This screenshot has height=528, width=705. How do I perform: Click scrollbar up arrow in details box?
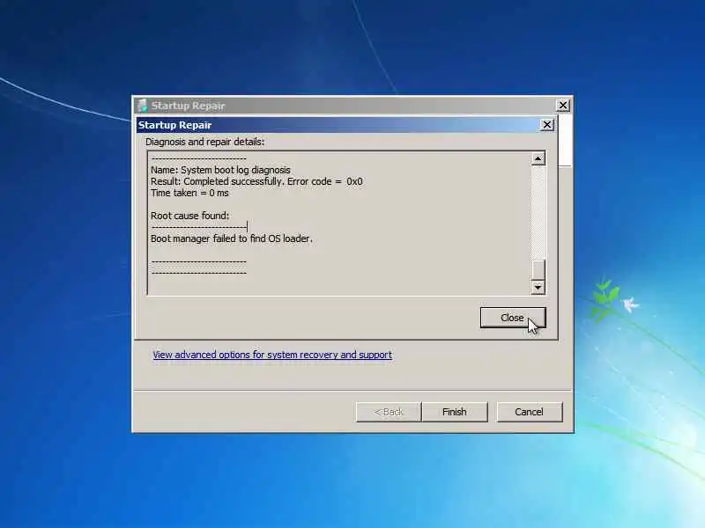tap(538, 158)
